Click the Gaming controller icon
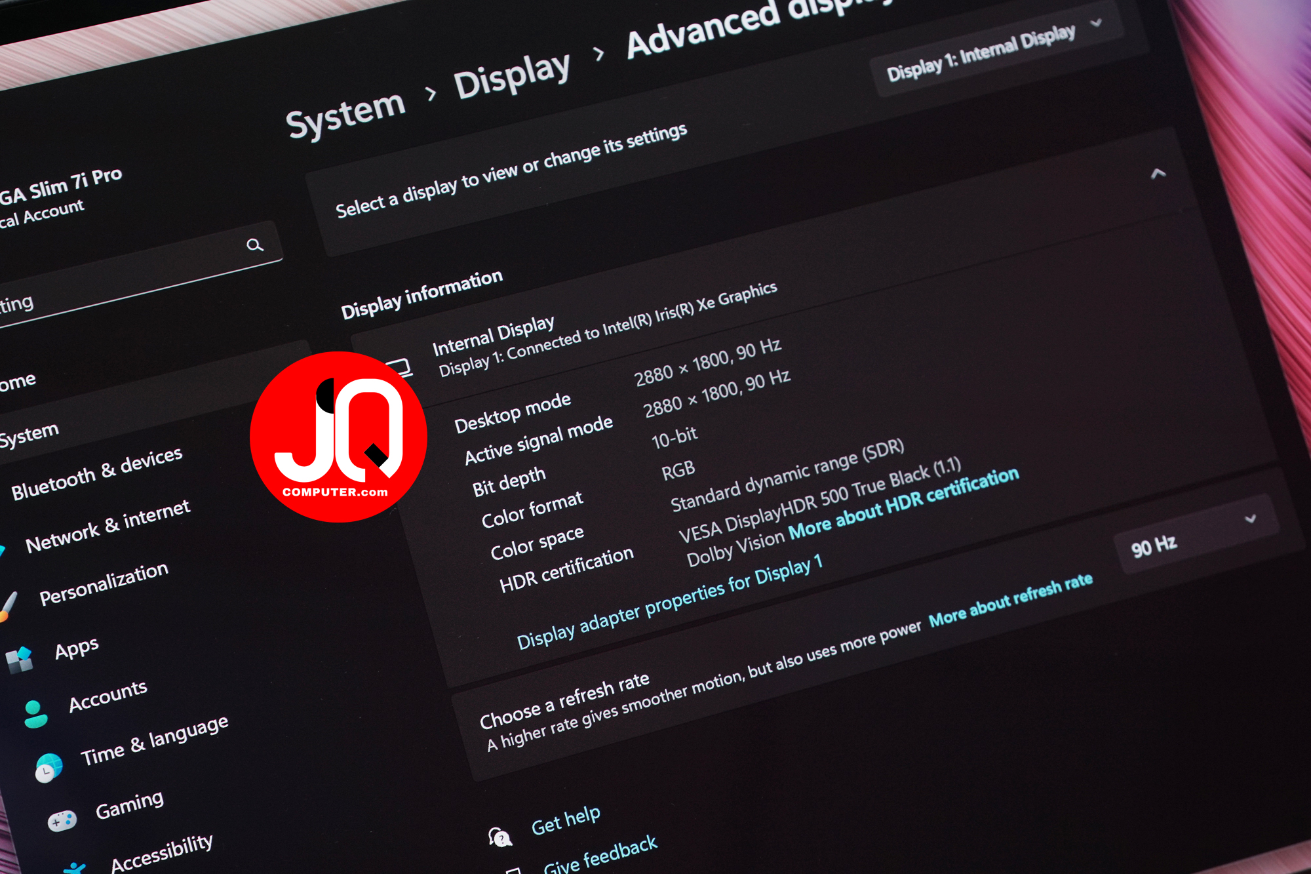Image resolution: width=1311 pixels, height=874 pixels. tap(62, 821)
